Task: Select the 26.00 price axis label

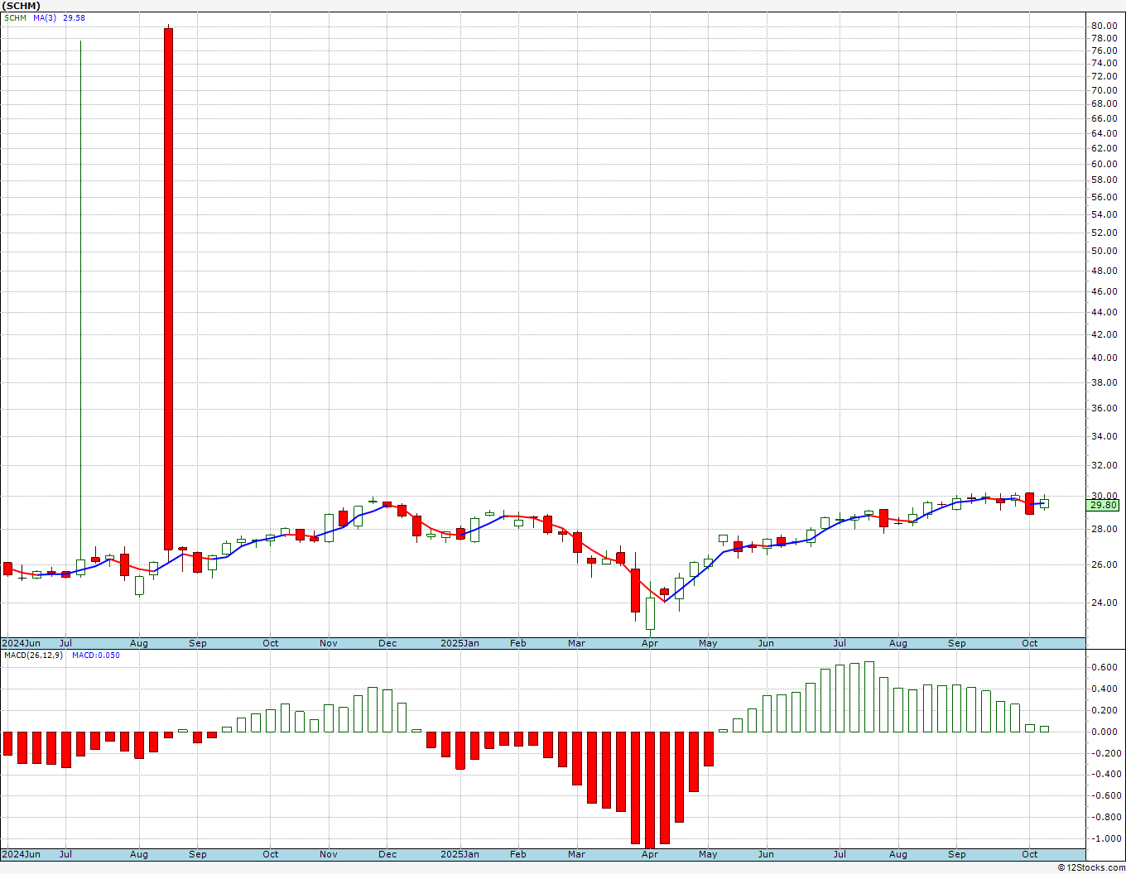Action: (1104, 564)
